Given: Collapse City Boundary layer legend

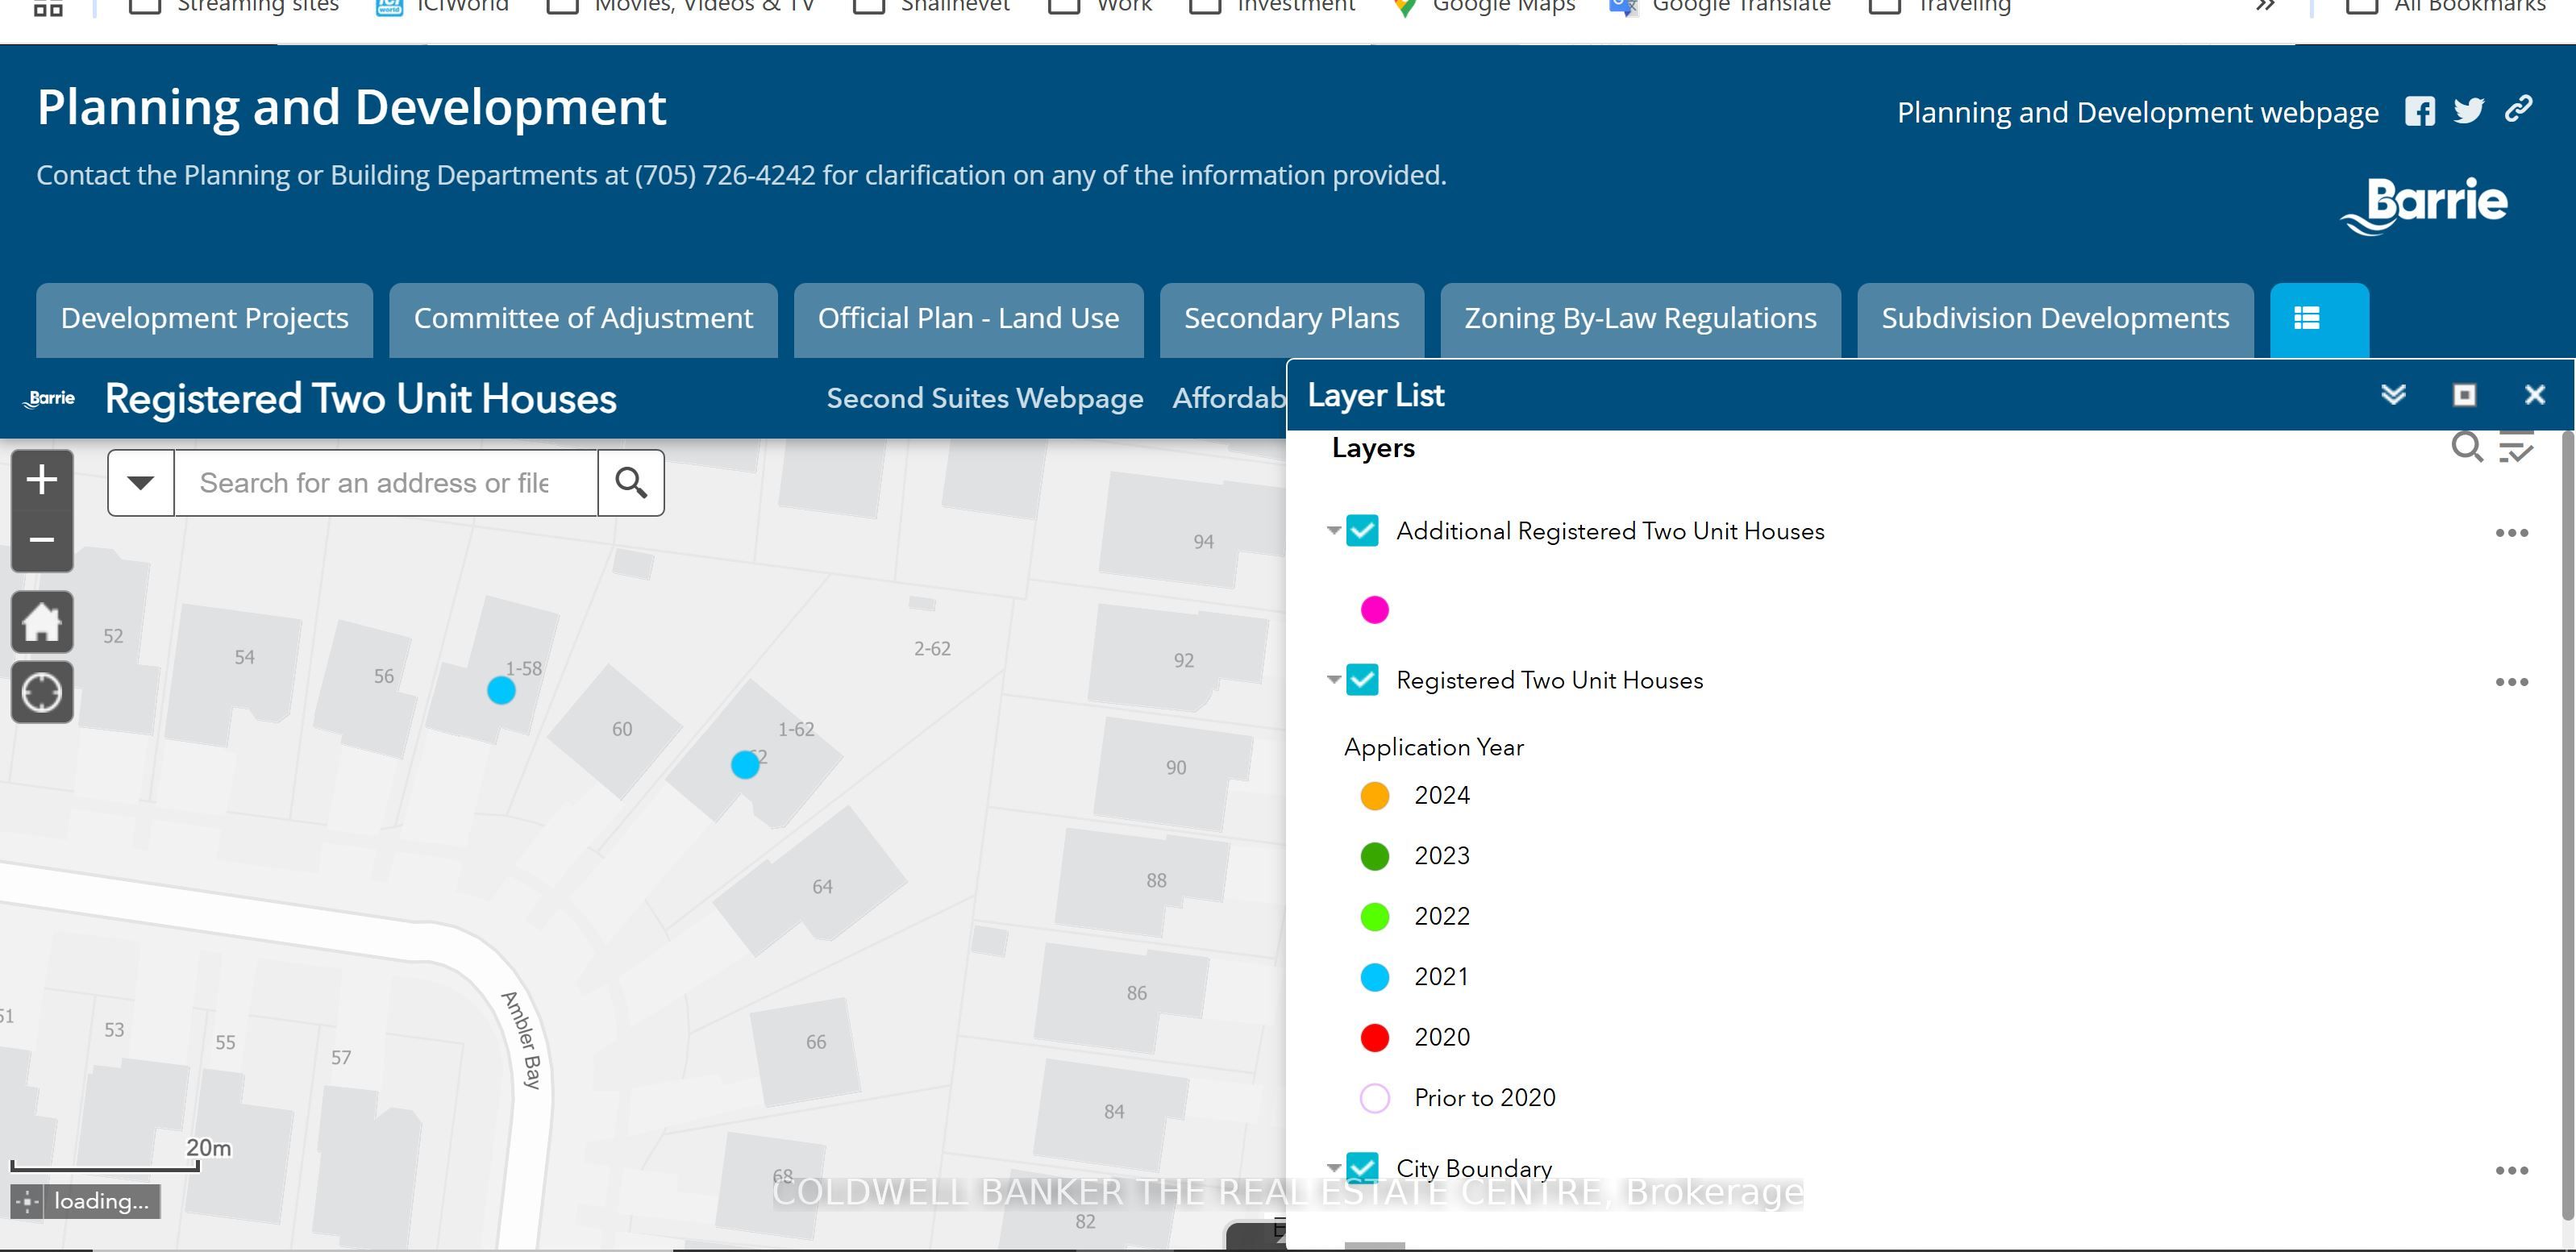Looking at the screenshot, I should click(1333, 1168).
